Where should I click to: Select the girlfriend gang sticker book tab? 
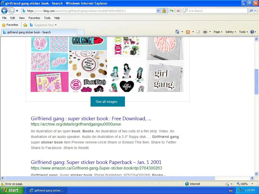(x=39, y=32)
